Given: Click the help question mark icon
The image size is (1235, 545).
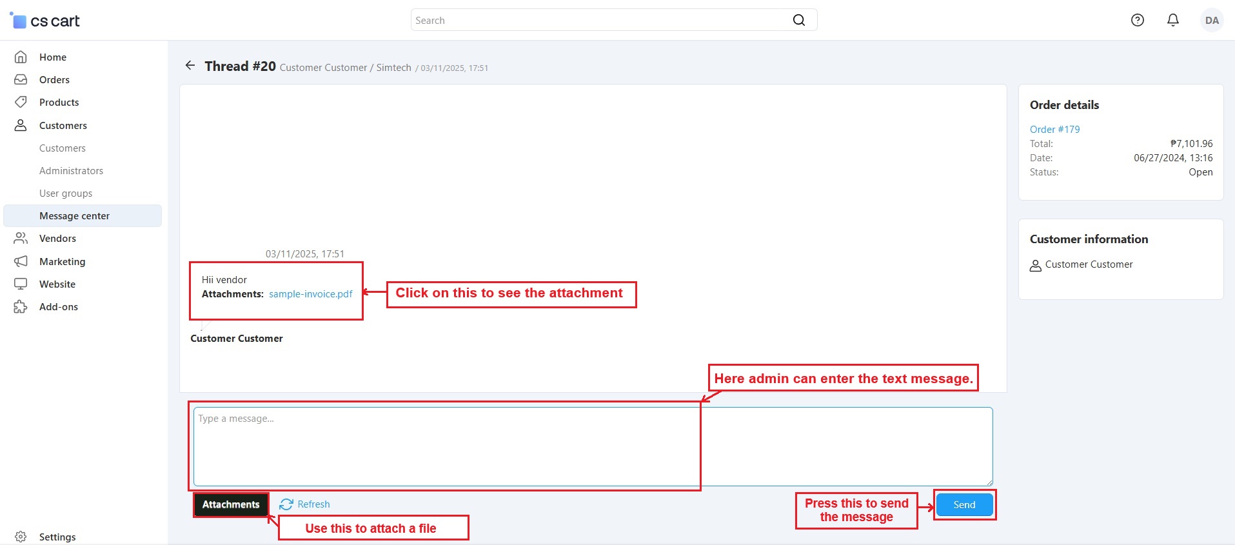Looking at the screenshot, I should (x=1138, y=20).
